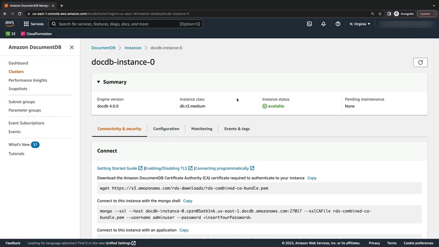This screenshot has height=247, width=439.
Task: Open the S3 favorite shortcut
Action: 11,34
